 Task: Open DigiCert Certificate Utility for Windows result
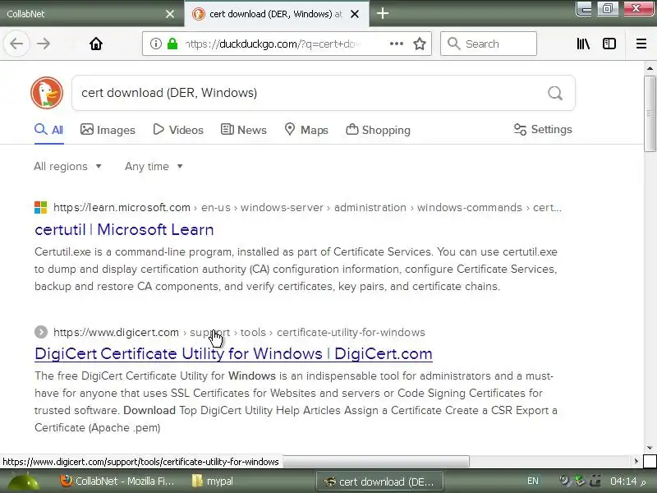(233, 353)
